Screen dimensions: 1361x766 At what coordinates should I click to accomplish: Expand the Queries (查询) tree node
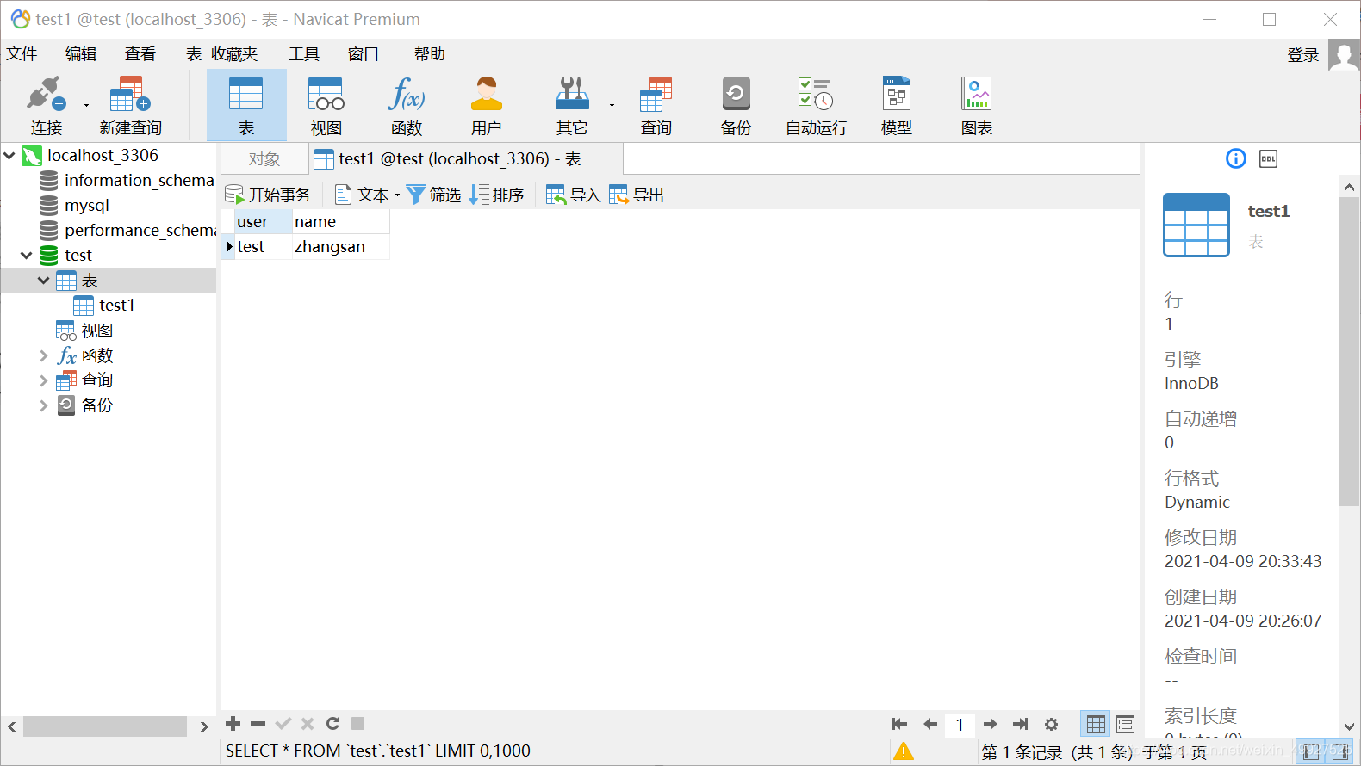(x=43, y=380)
